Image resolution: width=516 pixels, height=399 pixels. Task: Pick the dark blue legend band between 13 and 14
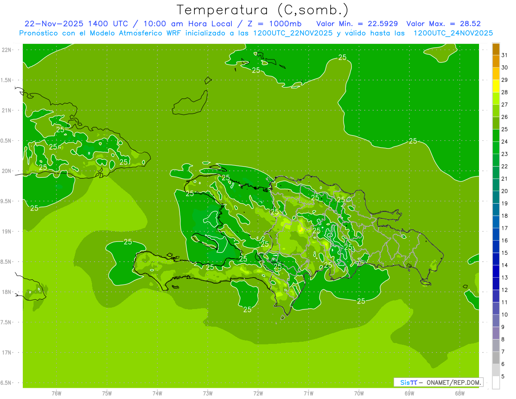point(496,271)
